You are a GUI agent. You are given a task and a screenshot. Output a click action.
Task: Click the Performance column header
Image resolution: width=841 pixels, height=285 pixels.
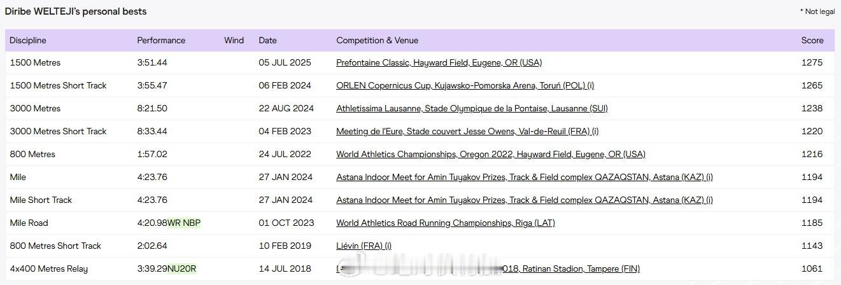pos(161,41)
